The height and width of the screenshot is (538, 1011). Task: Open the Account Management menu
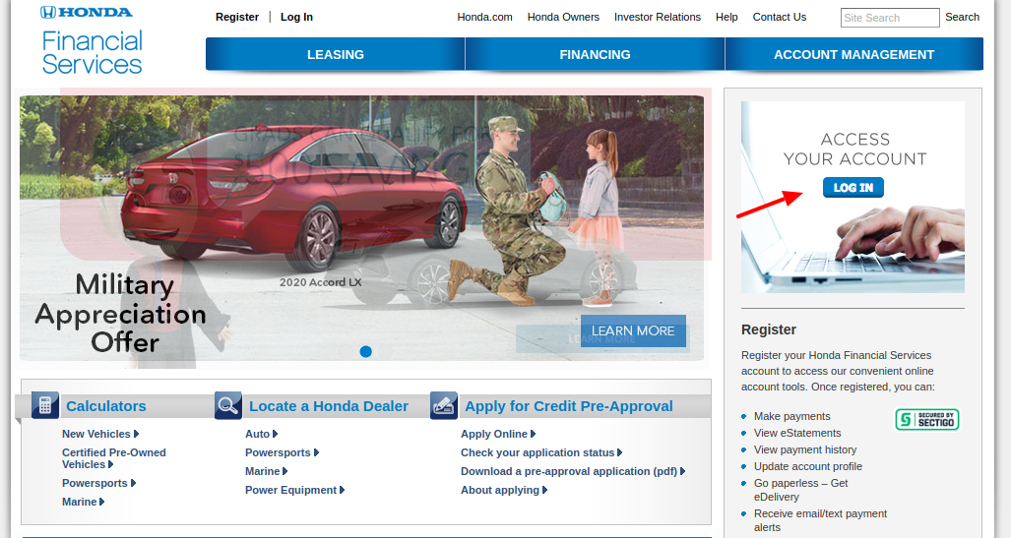click(853, 55)
